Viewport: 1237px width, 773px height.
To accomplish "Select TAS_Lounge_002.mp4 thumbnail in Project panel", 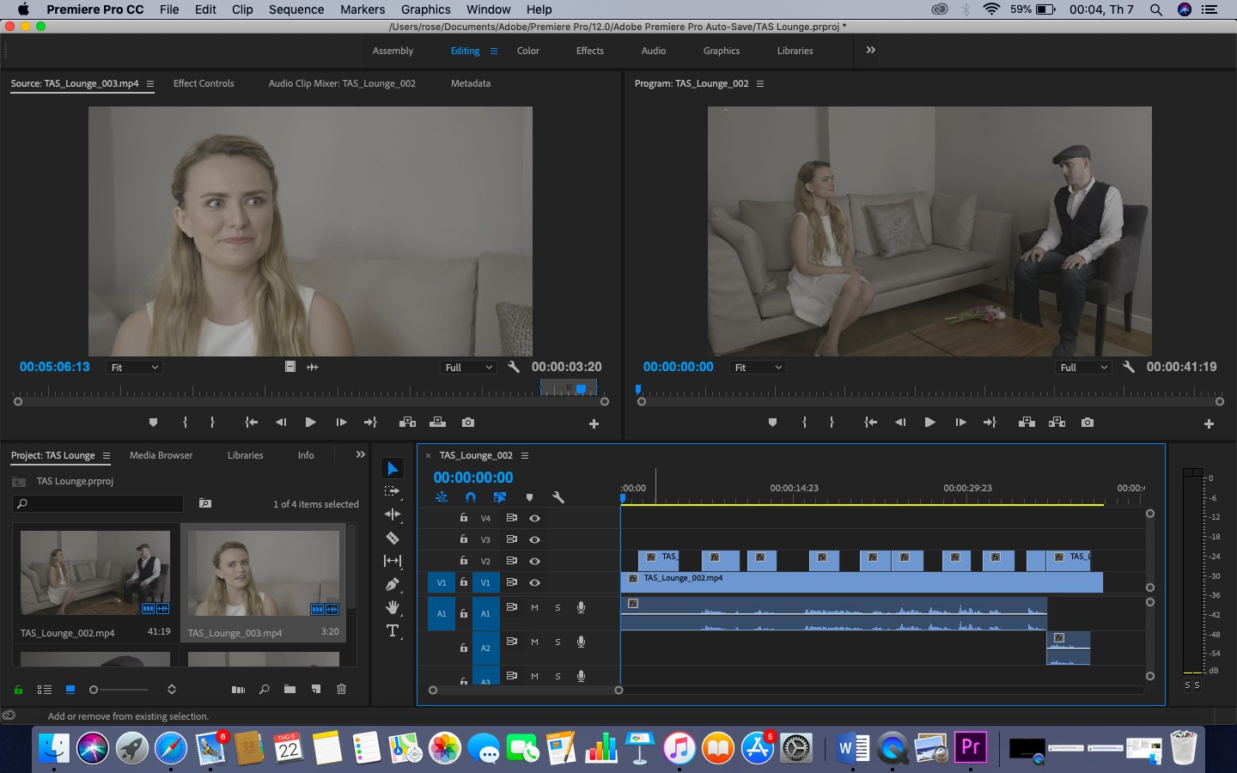I will (x=95, y=572).
